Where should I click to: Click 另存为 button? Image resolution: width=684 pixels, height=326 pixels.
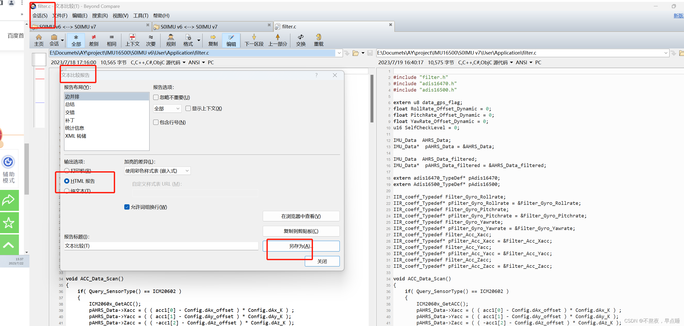[x=301, y=246]
